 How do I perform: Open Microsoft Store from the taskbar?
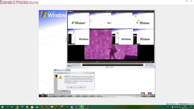point(32,107)
